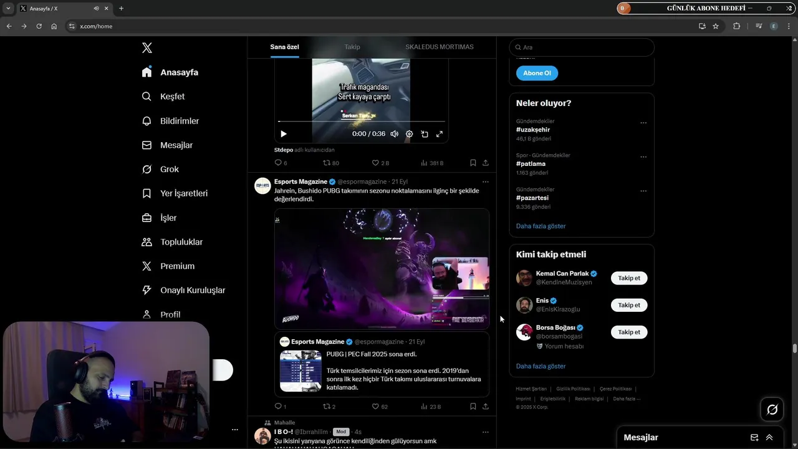Reply to the Stdepo video post
The height and width of the screenshot is (449, 798).
click(x=281, y=163)
